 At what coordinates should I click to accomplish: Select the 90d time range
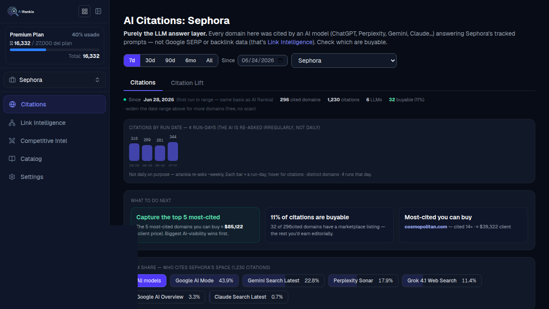click(x=170, y=61)
